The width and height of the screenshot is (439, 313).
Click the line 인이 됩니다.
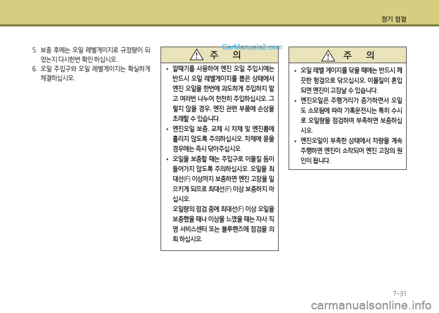(x=315, y=160)
